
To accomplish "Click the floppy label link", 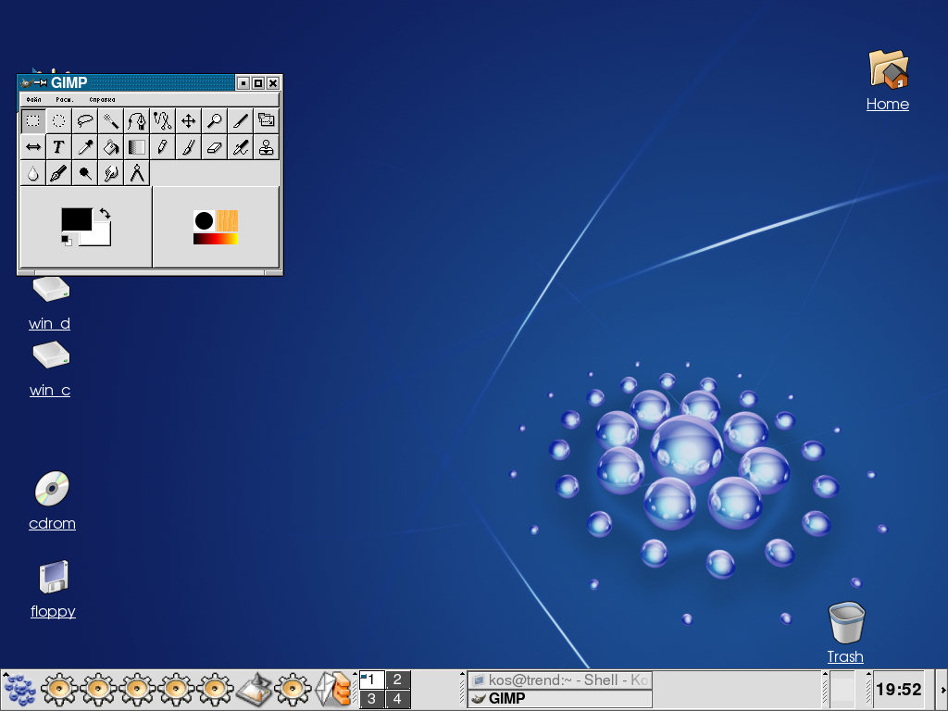I will 53,611.
